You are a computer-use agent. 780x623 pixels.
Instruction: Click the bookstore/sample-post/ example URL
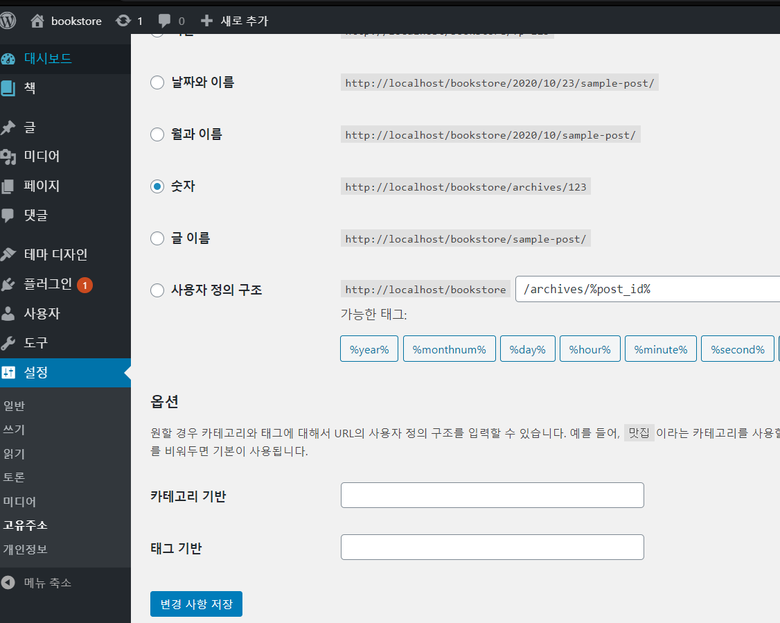click(466, 239)
